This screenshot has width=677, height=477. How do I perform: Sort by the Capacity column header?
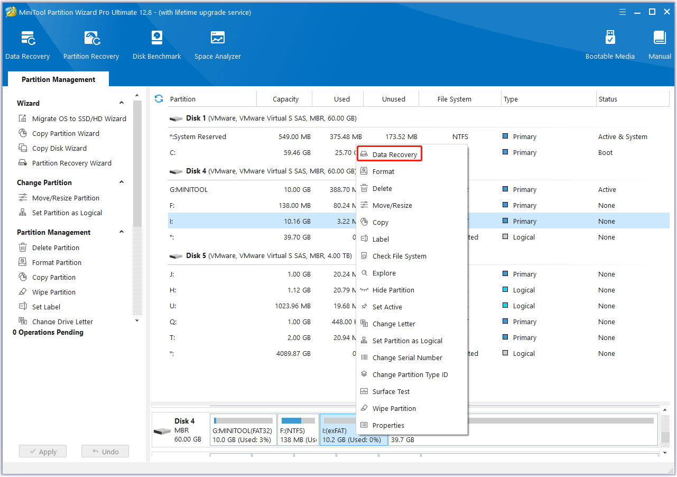coord(285,99)
